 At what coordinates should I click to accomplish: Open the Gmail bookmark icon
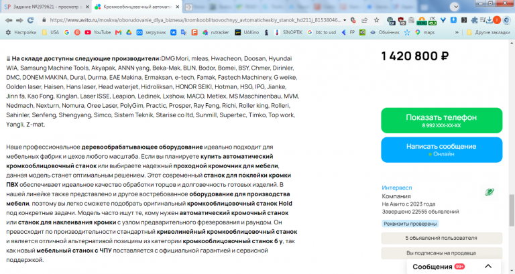[x=118, y=32]
